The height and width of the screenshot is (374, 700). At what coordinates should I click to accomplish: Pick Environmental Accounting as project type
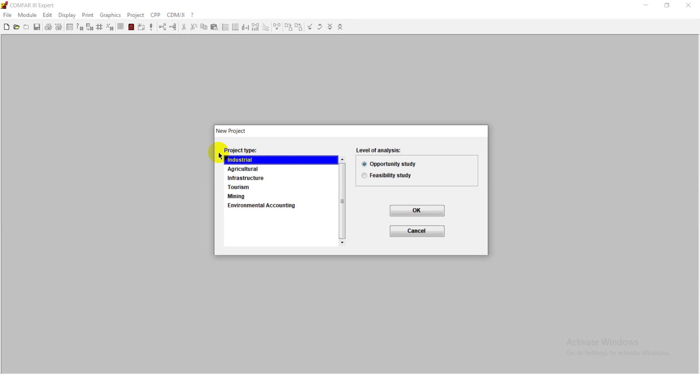click(x=261, y=205)
